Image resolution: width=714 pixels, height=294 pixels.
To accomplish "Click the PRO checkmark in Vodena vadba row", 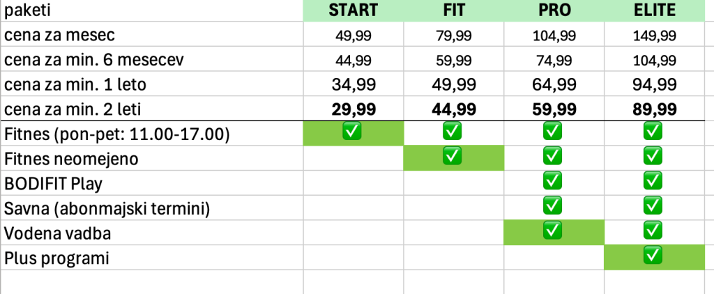I will coord(553,231).
